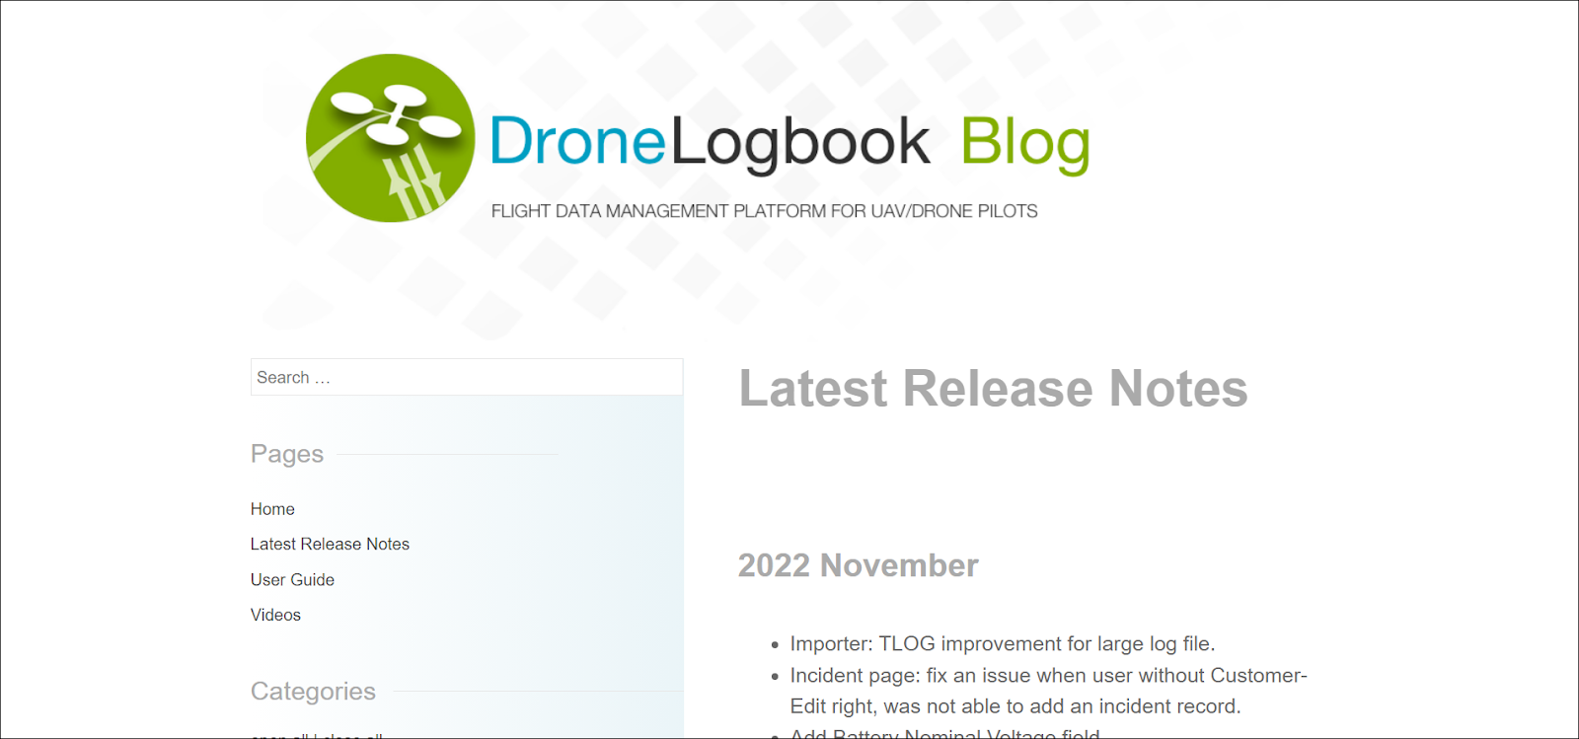
Task: Open Latest Release Notes sidebar link
Action: click(x=330, y=545)
